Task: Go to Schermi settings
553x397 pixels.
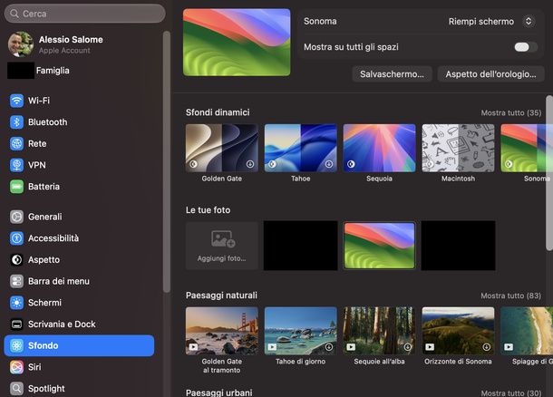Action: [79, 303]
